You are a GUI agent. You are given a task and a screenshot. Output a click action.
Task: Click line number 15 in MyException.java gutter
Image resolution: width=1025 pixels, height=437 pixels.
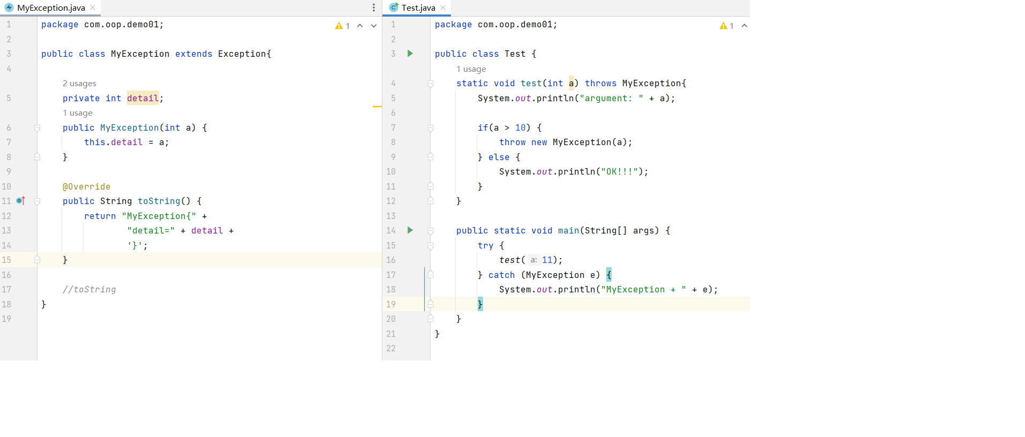(6, 260)
